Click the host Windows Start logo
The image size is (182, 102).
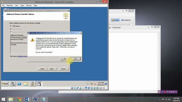tap(3, 99)
